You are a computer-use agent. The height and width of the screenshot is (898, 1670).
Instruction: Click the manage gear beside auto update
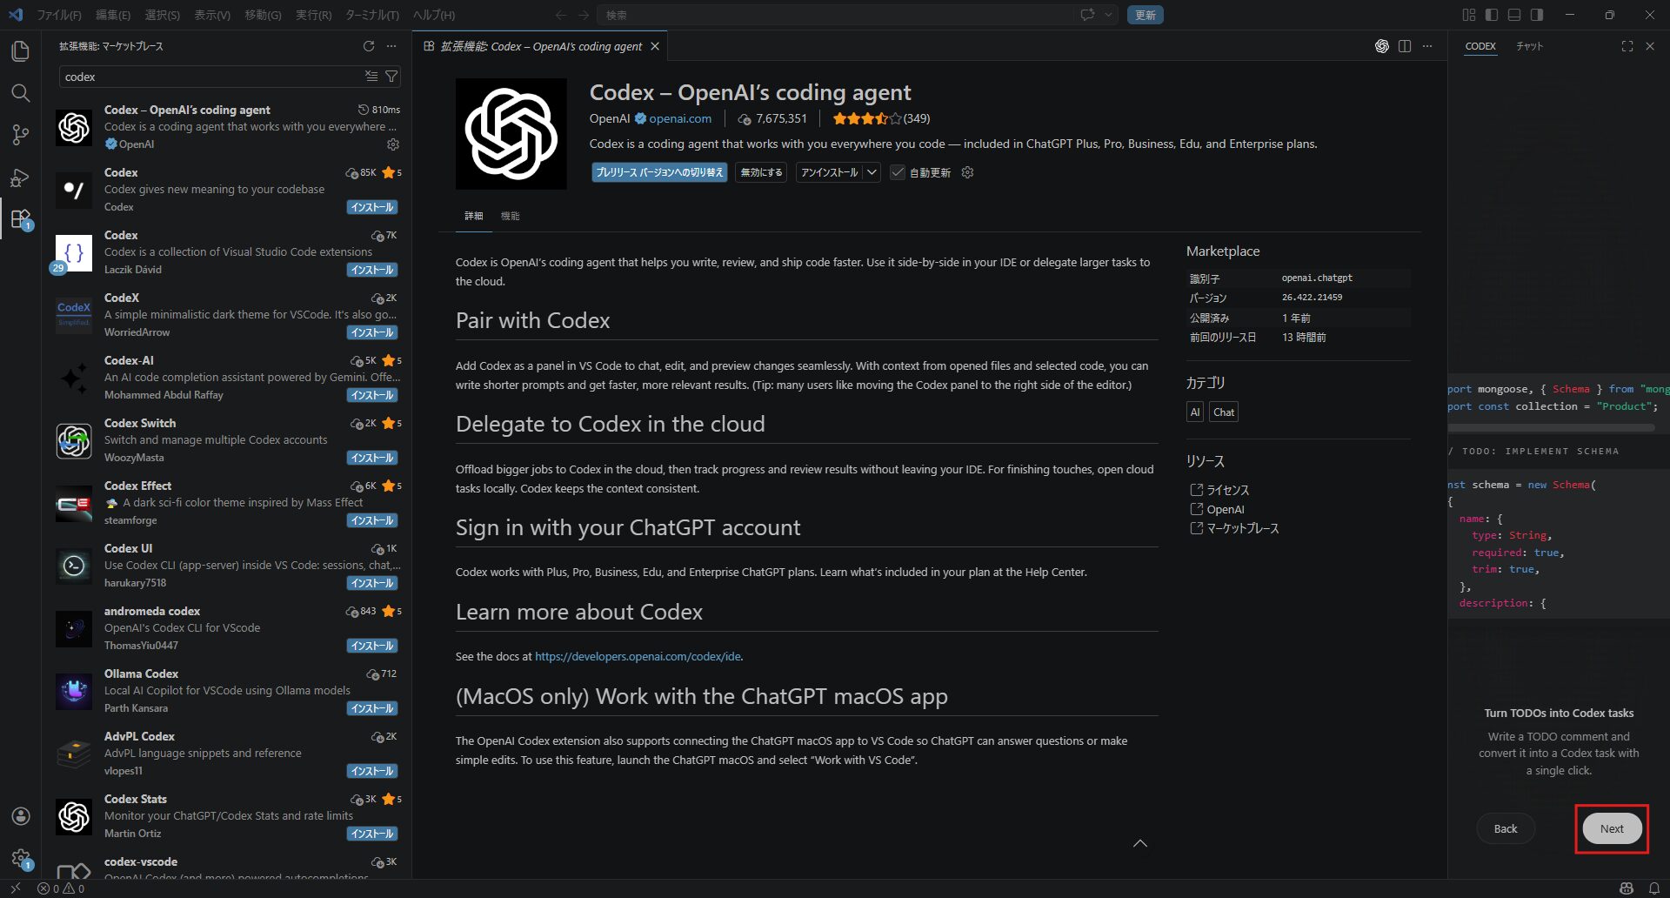[x=967, y=172]
